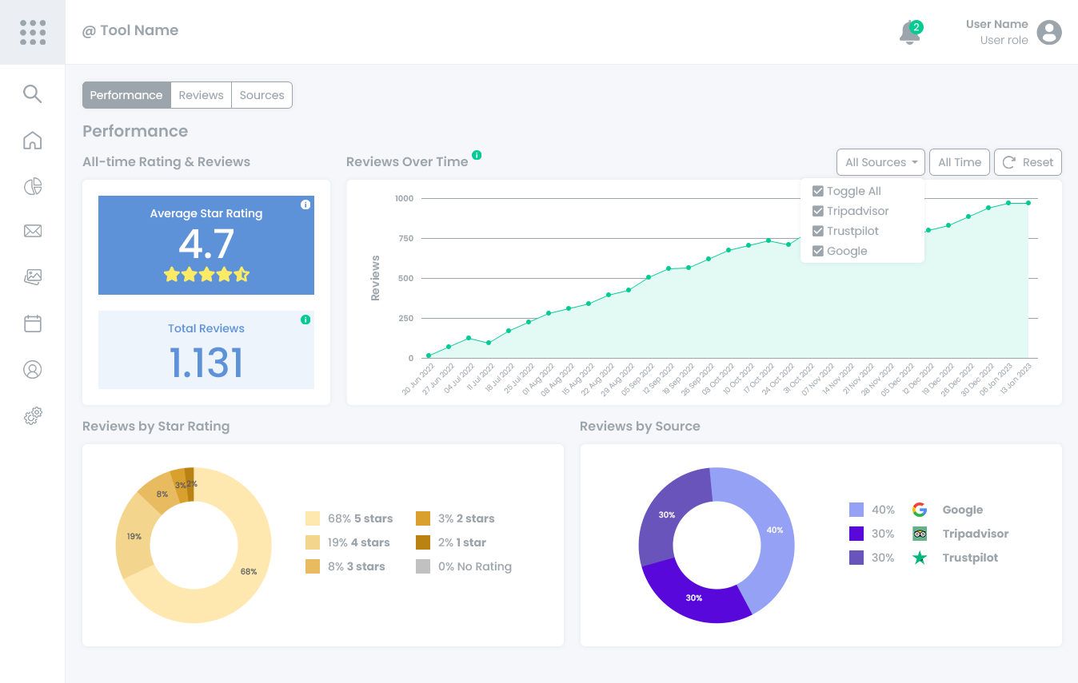The width and height of the screenshot is (1078, 683).
Task: Click the 19% segment of star rating donut
Action: click(x=134, y=537)
